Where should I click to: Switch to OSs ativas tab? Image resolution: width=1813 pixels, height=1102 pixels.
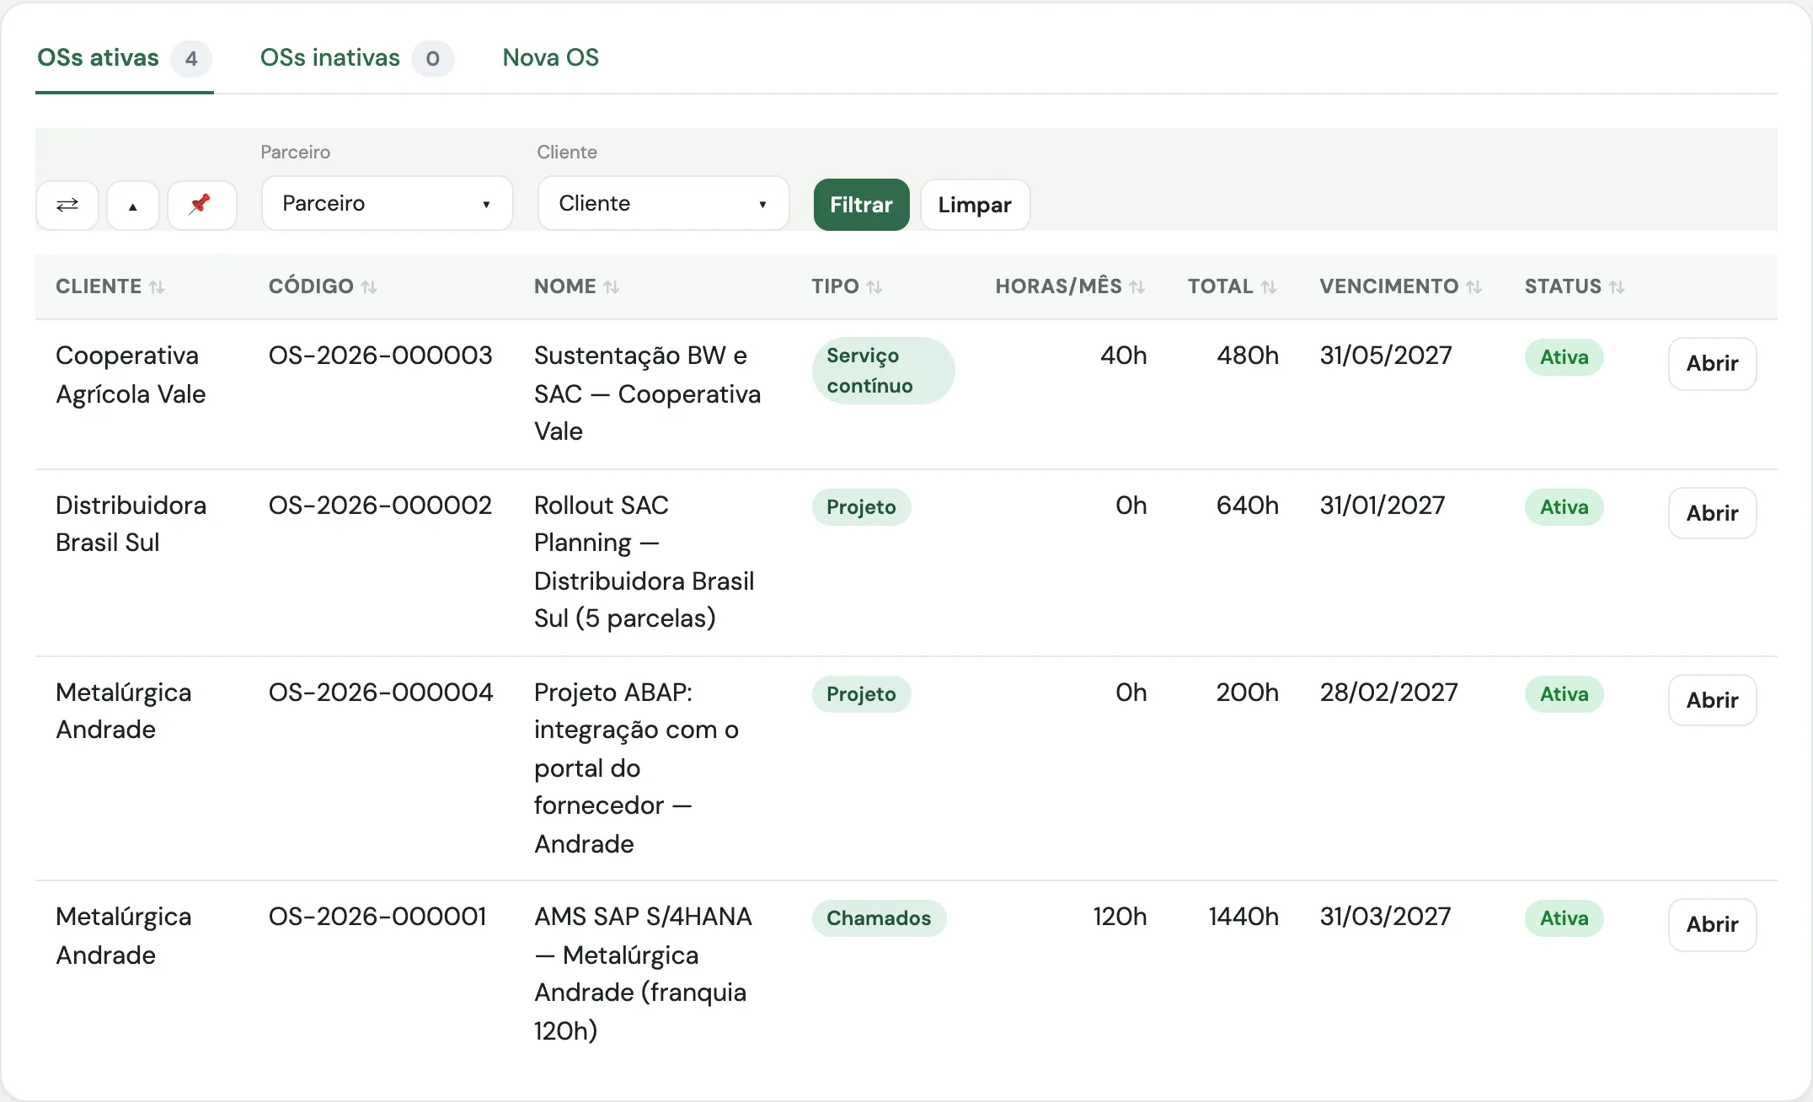pyautogui.click(x=124, y=58)
